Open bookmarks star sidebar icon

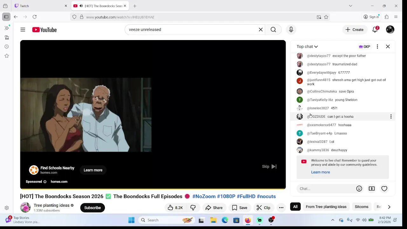point(7,56)
